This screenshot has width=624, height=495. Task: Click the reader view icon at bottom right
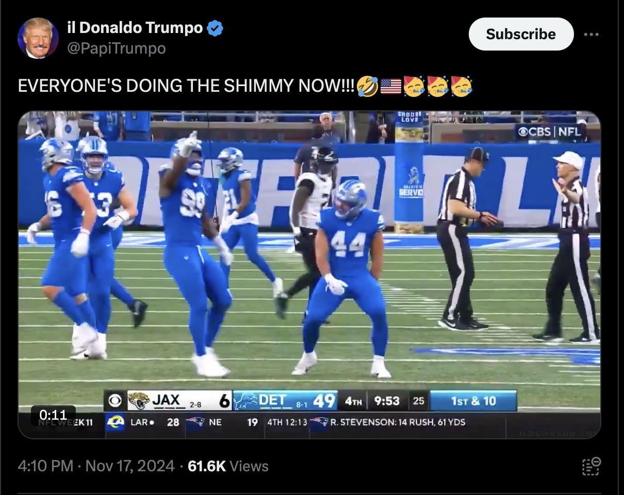[x=592, y=466]
